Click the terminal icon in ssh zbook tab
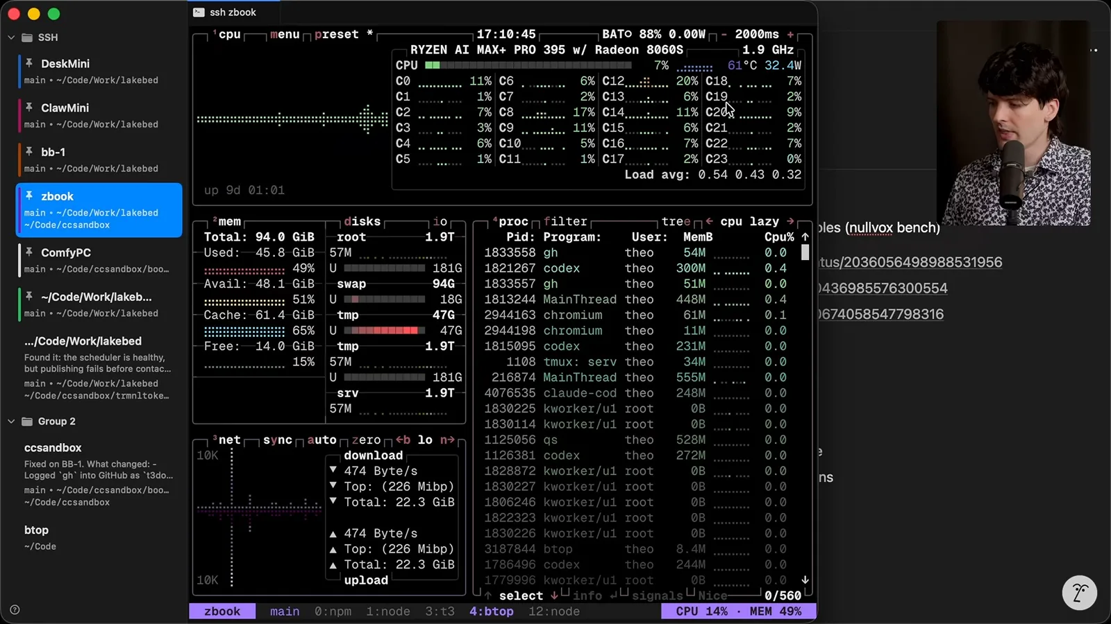Screen dimensions: 1111x624 pos(199,12)
